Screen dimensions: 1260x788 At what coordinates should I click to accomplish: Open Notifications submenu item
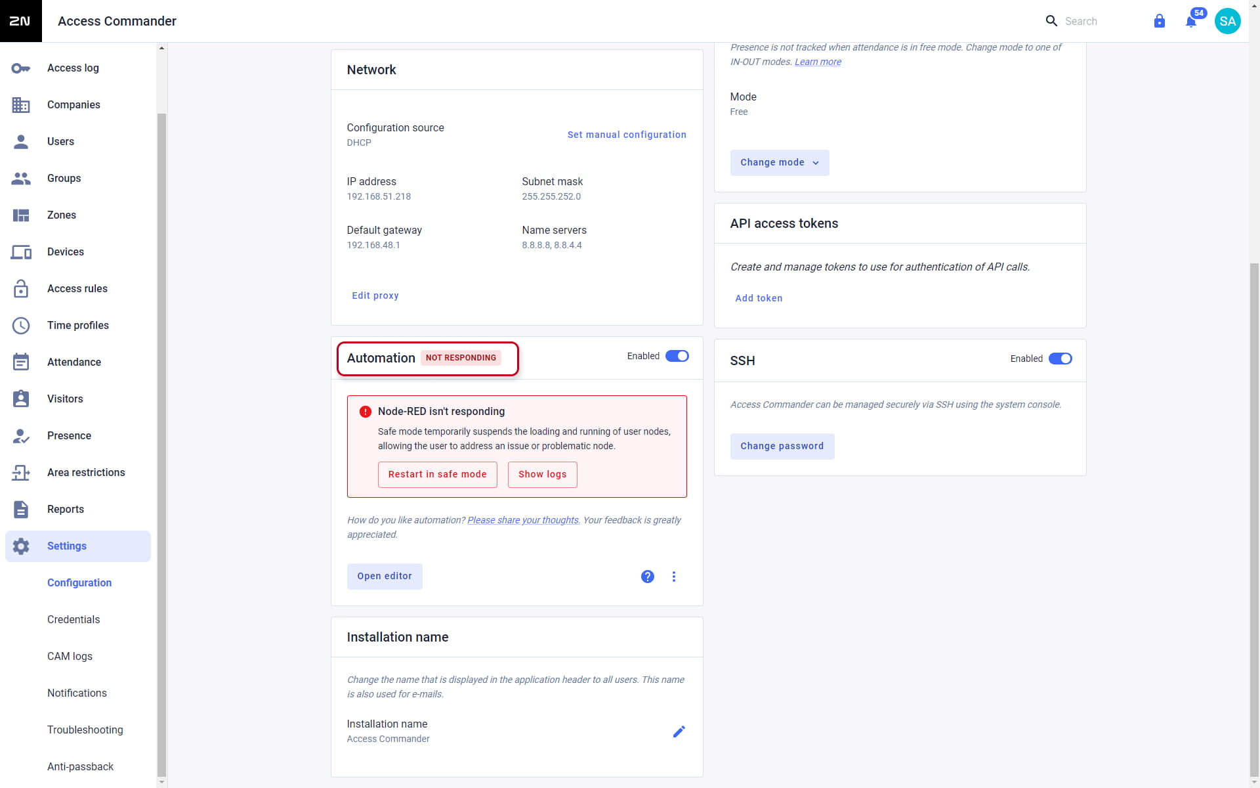(77, 693)
